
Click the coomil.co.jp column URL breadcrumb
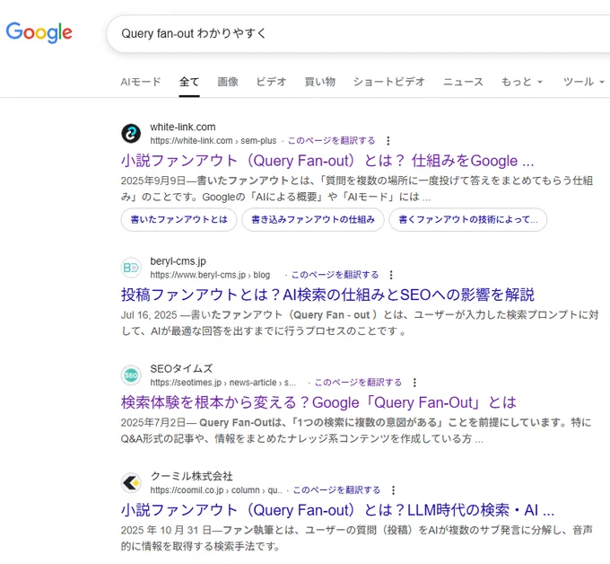point(216,490)
